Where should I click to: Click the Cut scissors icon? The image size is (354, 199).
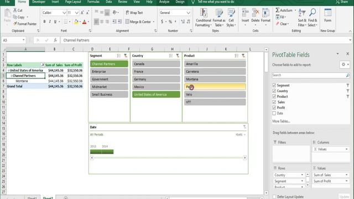pos(15,10)
